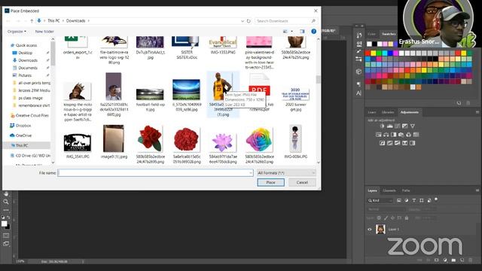Toggle lock position
Screen dimensions: 482x271
click(x=392, y=218)
